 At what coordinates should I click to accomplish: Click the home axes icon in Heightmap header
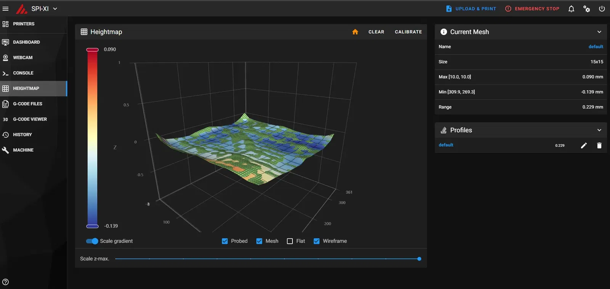pyautogui.click(x=355, y=32)
